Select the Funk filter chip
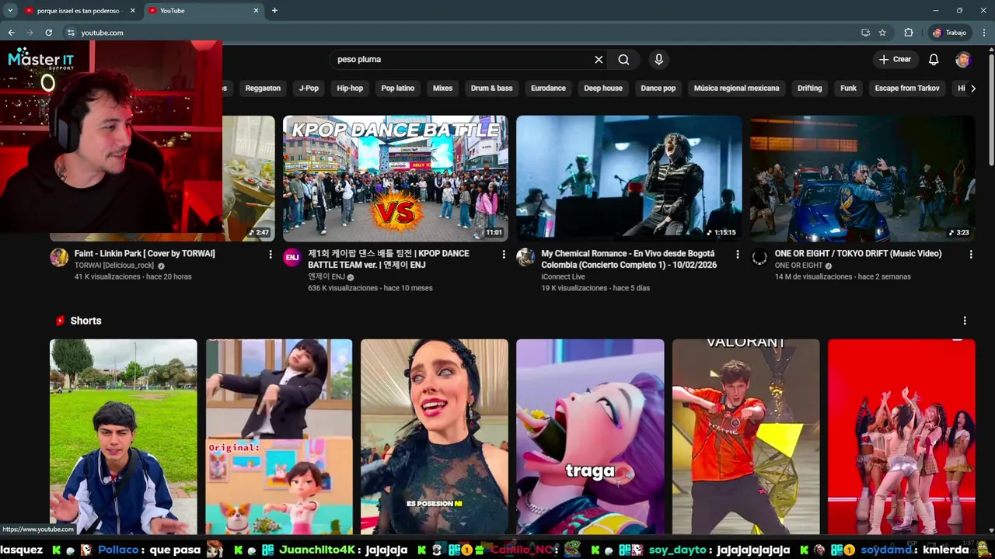 848,89
